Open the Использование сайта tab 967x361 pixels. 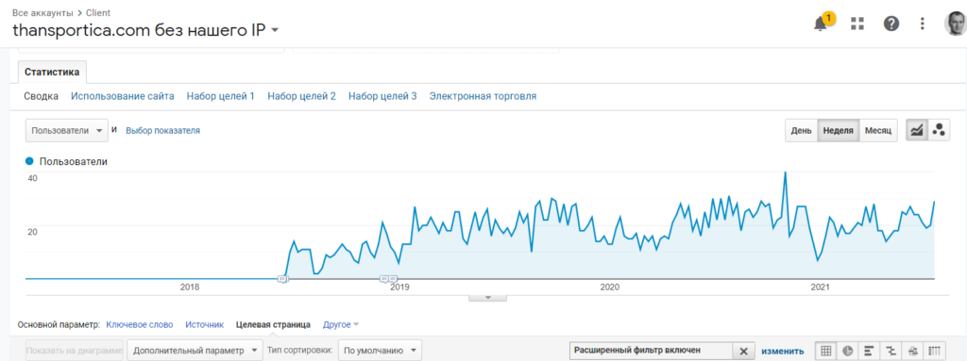coord(123,96)
